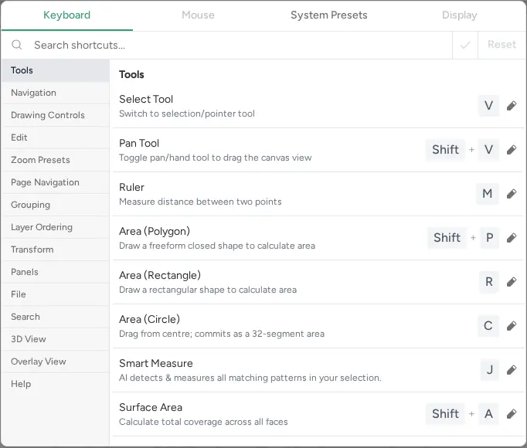The height and width of the screenshot is (448, 527).
Task: Click the C key badge for Area (Circle)
Action: click(x=488, y=326)
